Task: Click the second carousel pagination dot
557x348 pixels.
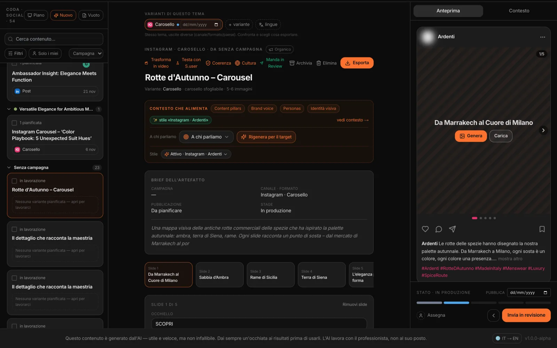Action: [x=481, y=218]
